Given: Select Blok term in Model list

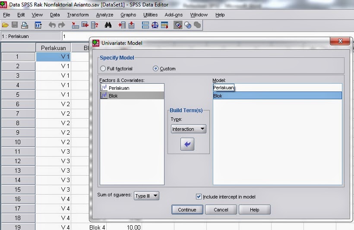Looking at the screenshot, I should click(278, 95).
